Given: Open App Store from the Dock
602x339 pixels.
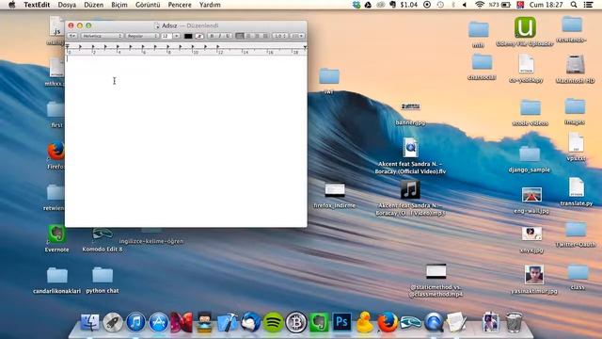Looking at the screenshot, I should 159,322.
